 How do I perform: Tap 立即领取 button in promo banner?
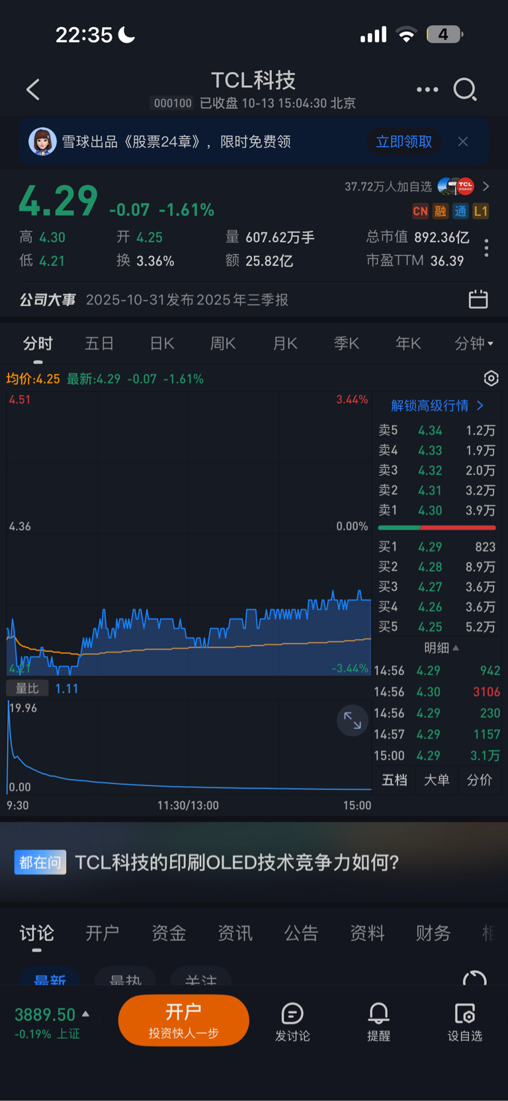tap(403, 142)
